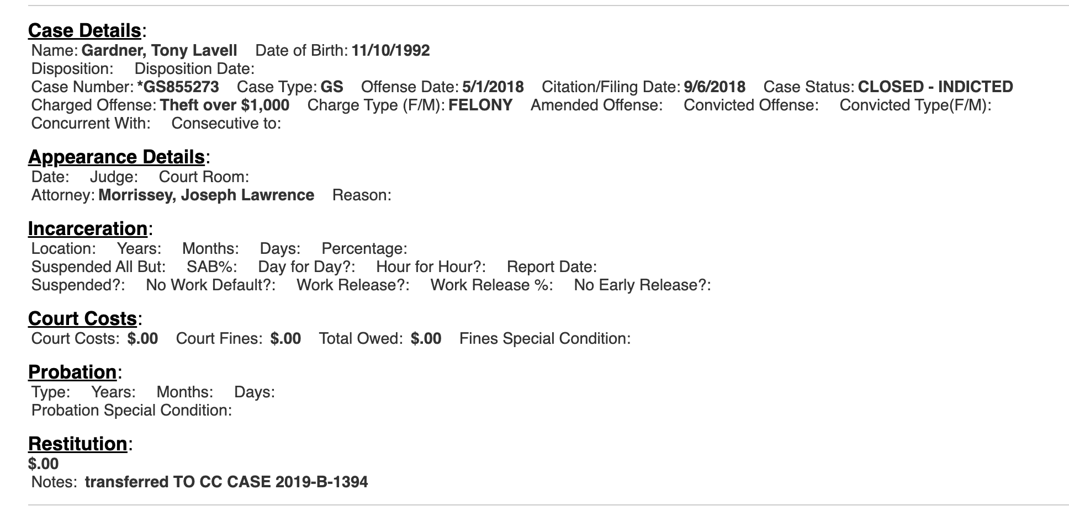Click the date of birth 11/10/1992
This screenshot has height=511, width=1069.
pyautogui.click(x=391, y=51)
